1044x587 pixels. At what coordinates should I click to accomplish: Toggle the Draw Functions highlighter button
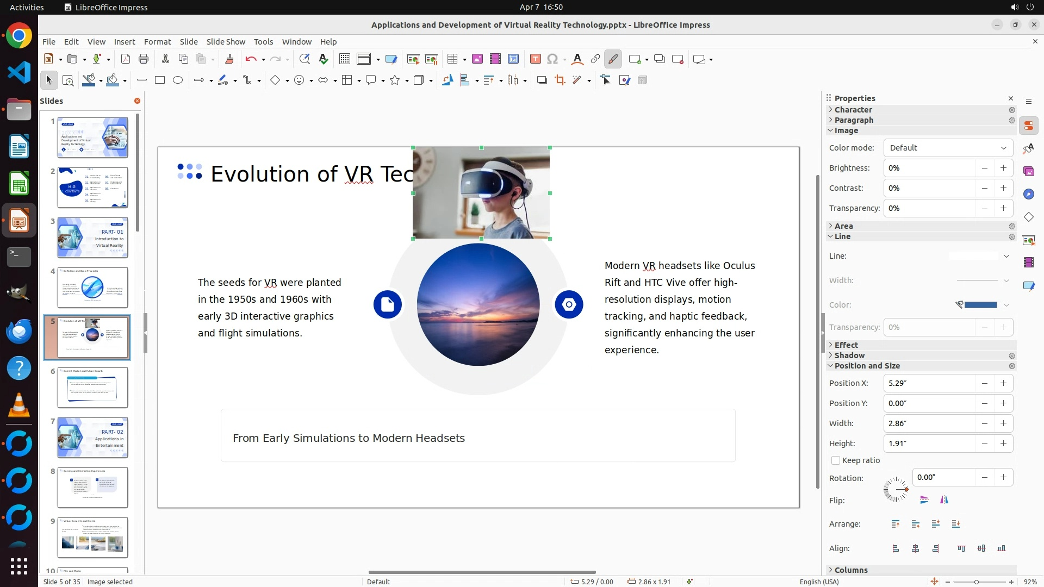(613, 59)
